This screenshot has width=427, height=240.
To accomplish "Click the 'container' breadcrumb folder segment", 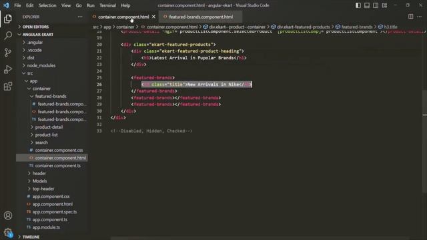I will click(x=125, y=27).
